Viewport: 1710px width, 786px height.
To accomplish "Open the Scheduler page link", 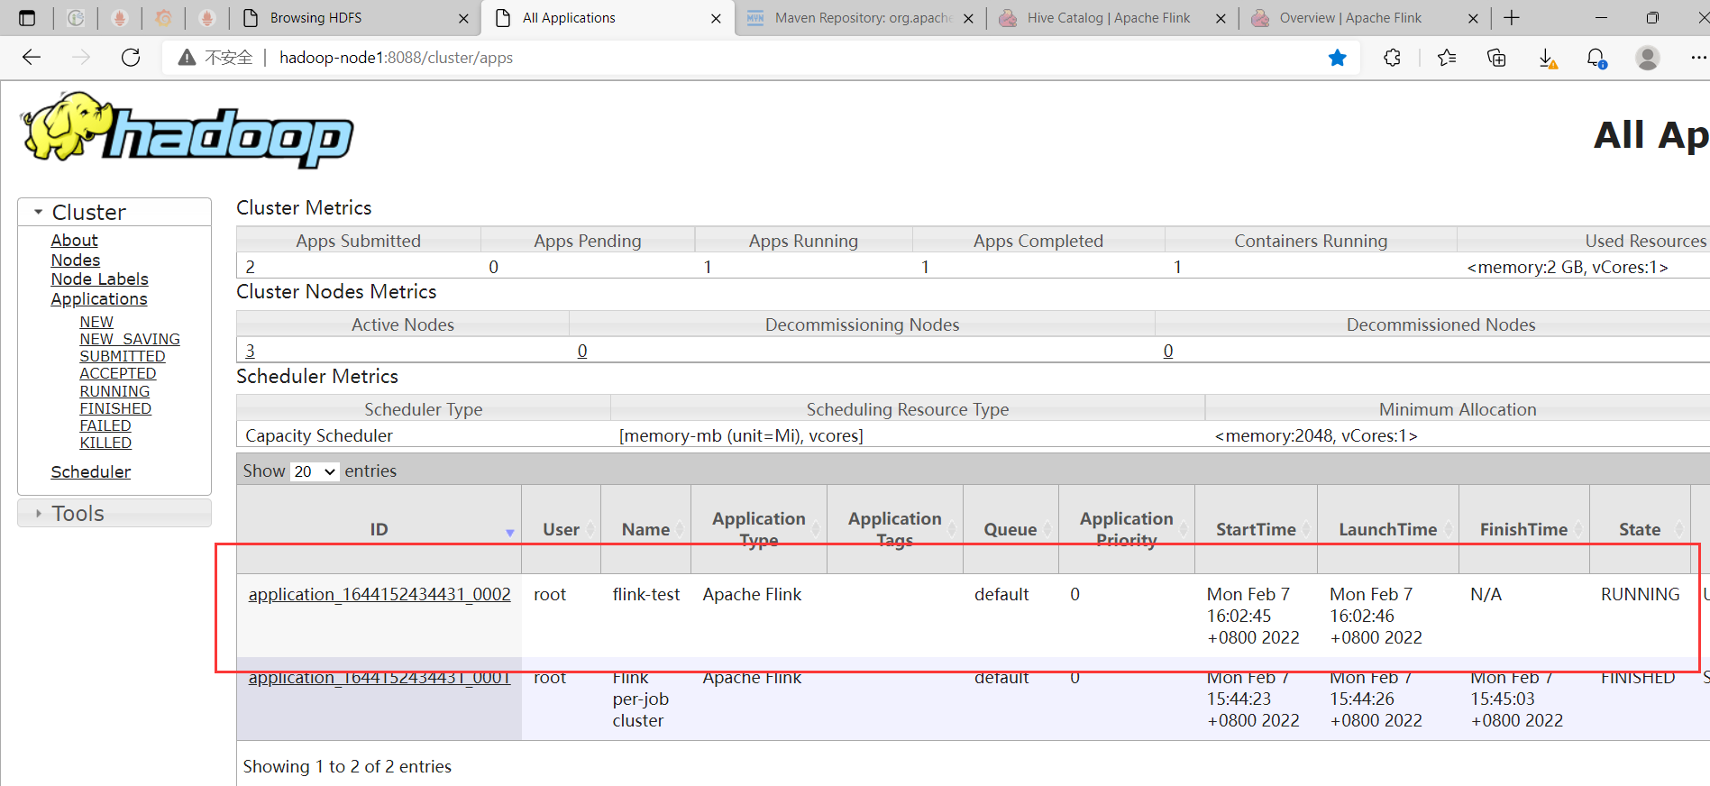I will [90, 471].
